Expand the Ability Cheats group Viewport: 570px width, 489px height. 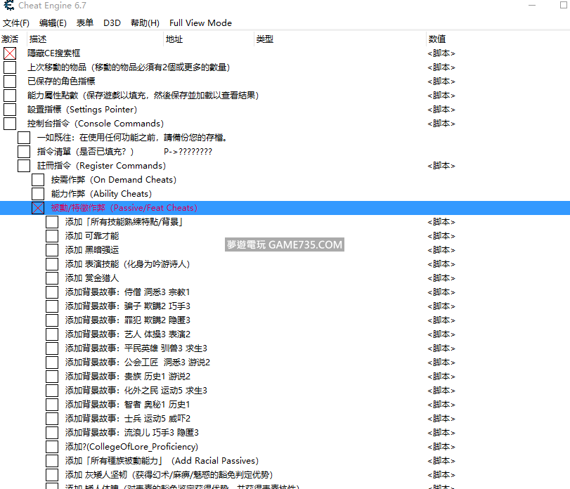pyautogui.click(x=38, y=194)
